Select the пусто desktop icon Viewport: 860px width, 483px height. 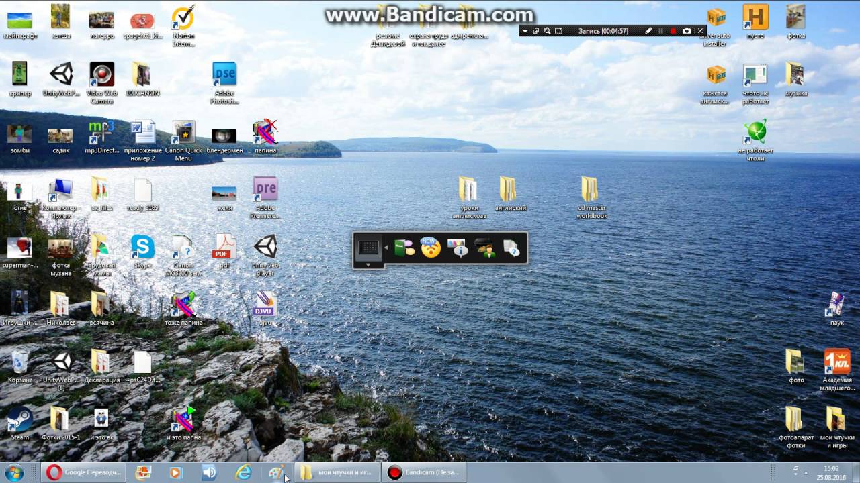pos(756,22)
